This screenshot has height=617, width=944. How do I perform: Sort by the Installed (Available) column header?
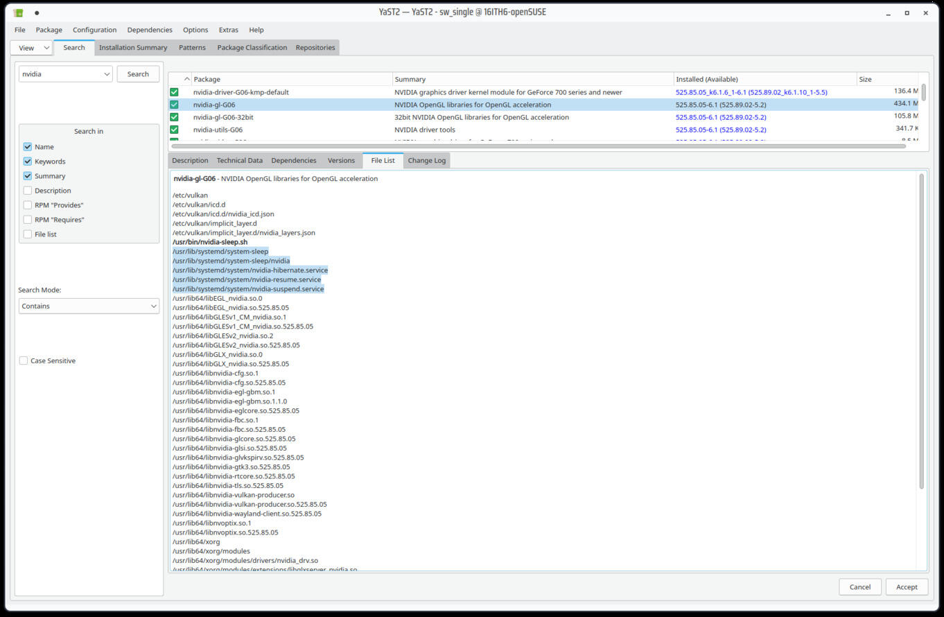click(x=765, y=79)
